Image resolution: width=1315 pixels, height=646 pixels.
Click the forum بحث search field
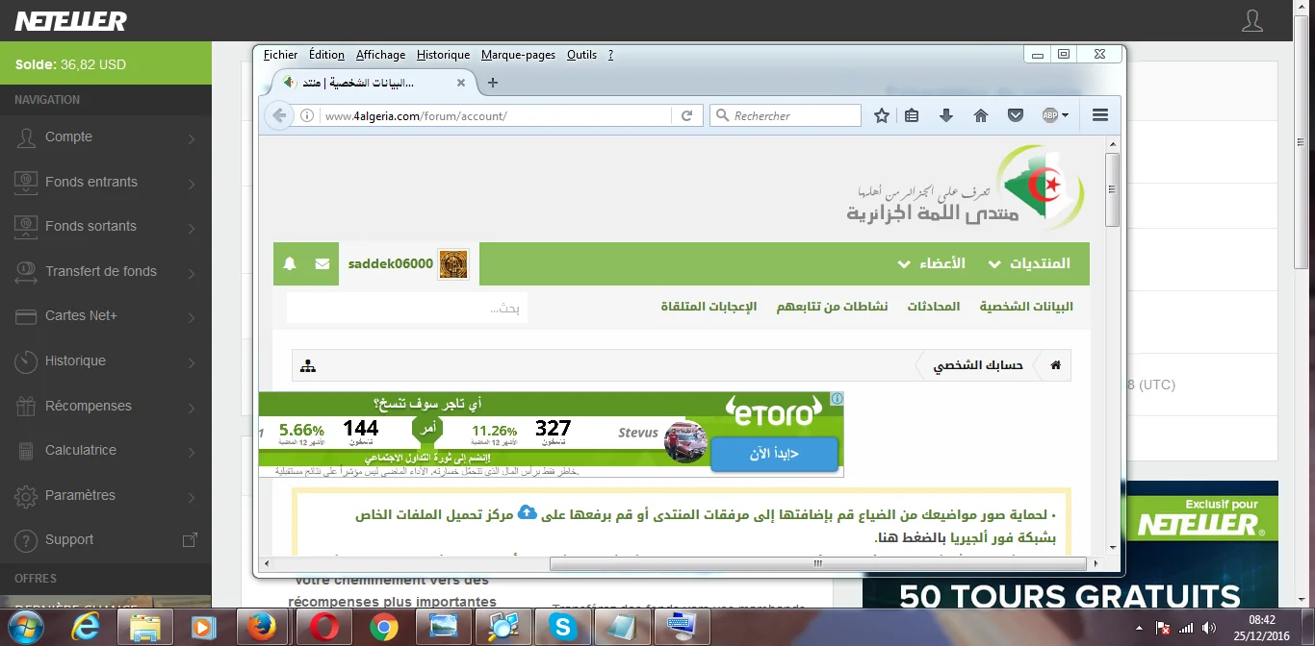tap(407, 309)
